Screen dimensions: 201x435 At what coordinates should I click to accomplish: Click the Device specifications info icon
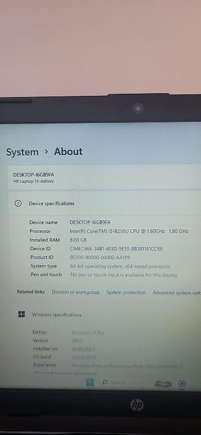[18, 204]
